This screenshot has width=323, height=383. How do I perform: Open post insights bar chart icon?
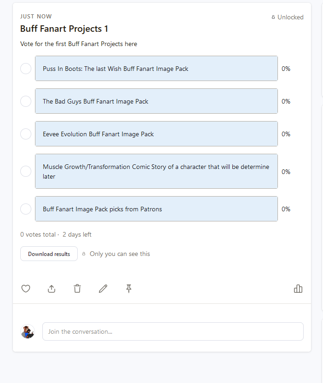(298, 289)
